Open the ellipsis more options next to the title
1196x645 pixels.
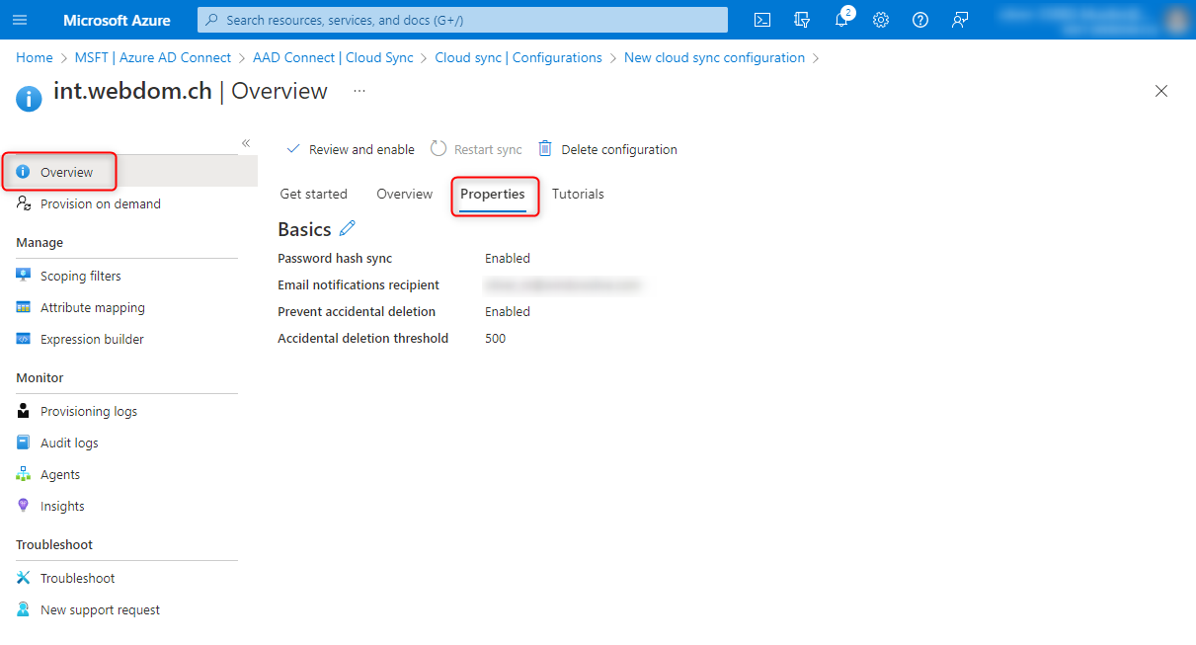coord(359,91)
